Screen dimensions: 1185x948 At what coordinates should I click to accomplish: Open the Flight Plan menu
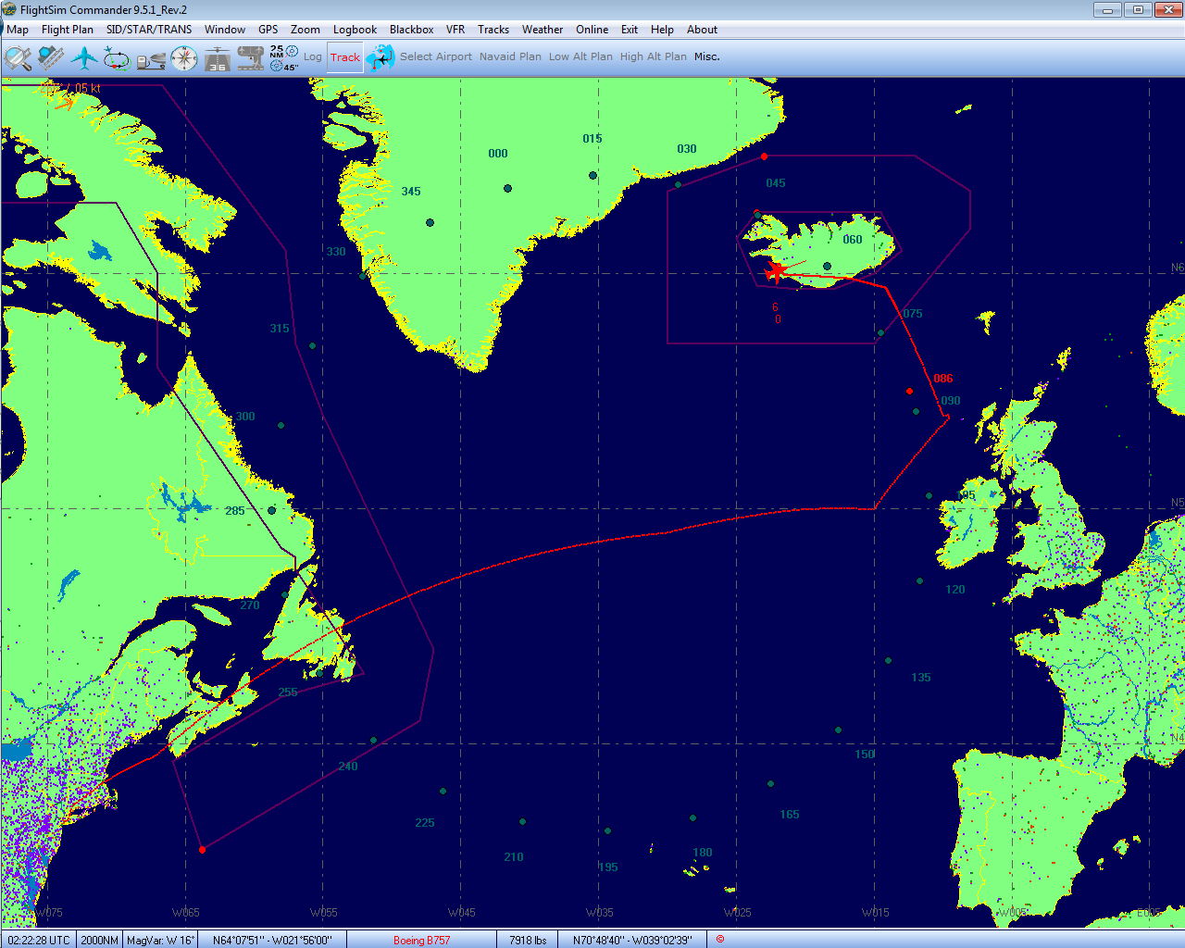tap(68, 30)
